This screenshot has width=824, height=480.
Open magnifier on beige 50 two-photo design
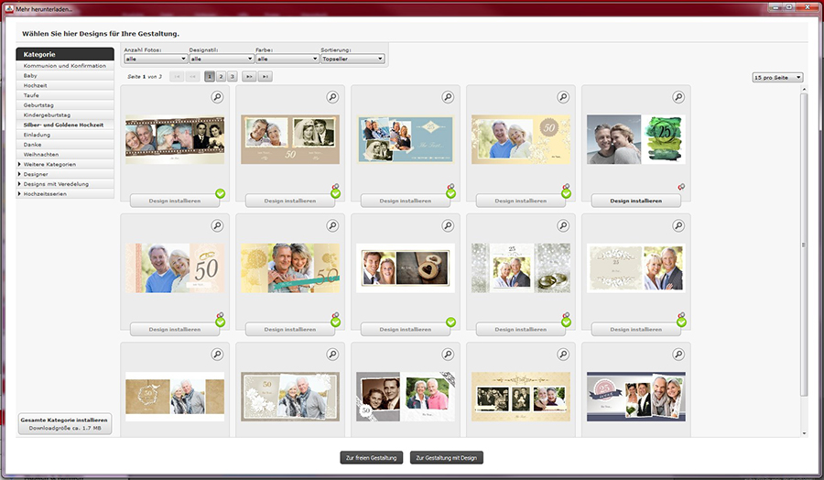[x=332, y=97]
